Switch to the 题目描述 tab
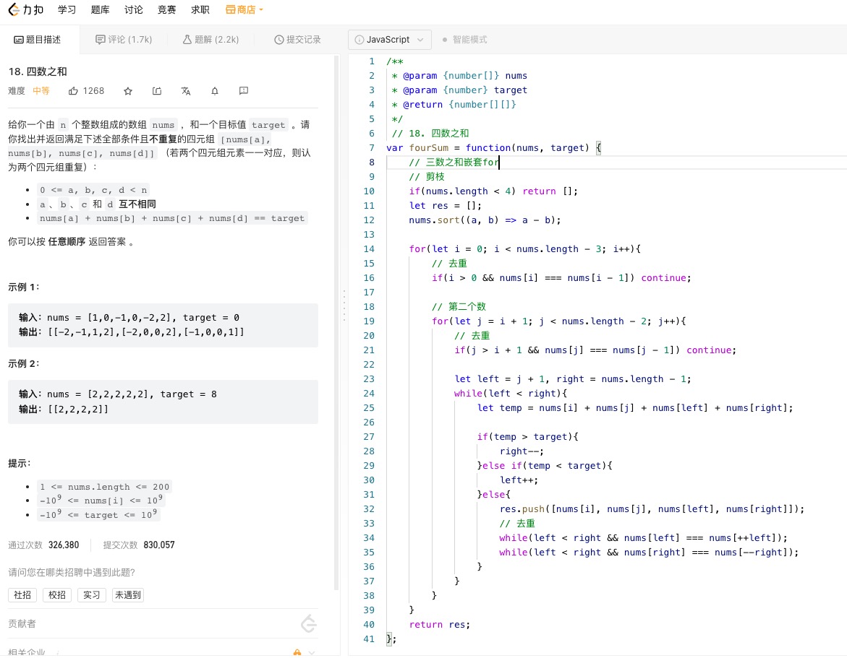847x658 pixels. pos(38,40)
